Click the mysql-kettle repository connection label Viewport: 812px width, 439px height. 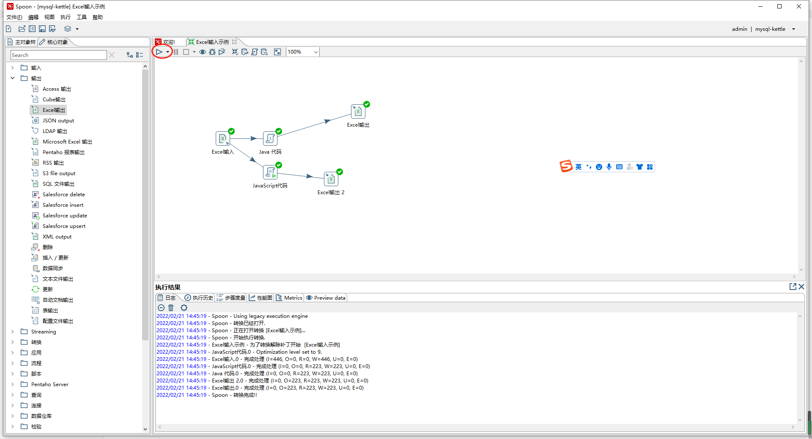pyautogui.click(x=770, y=29)
